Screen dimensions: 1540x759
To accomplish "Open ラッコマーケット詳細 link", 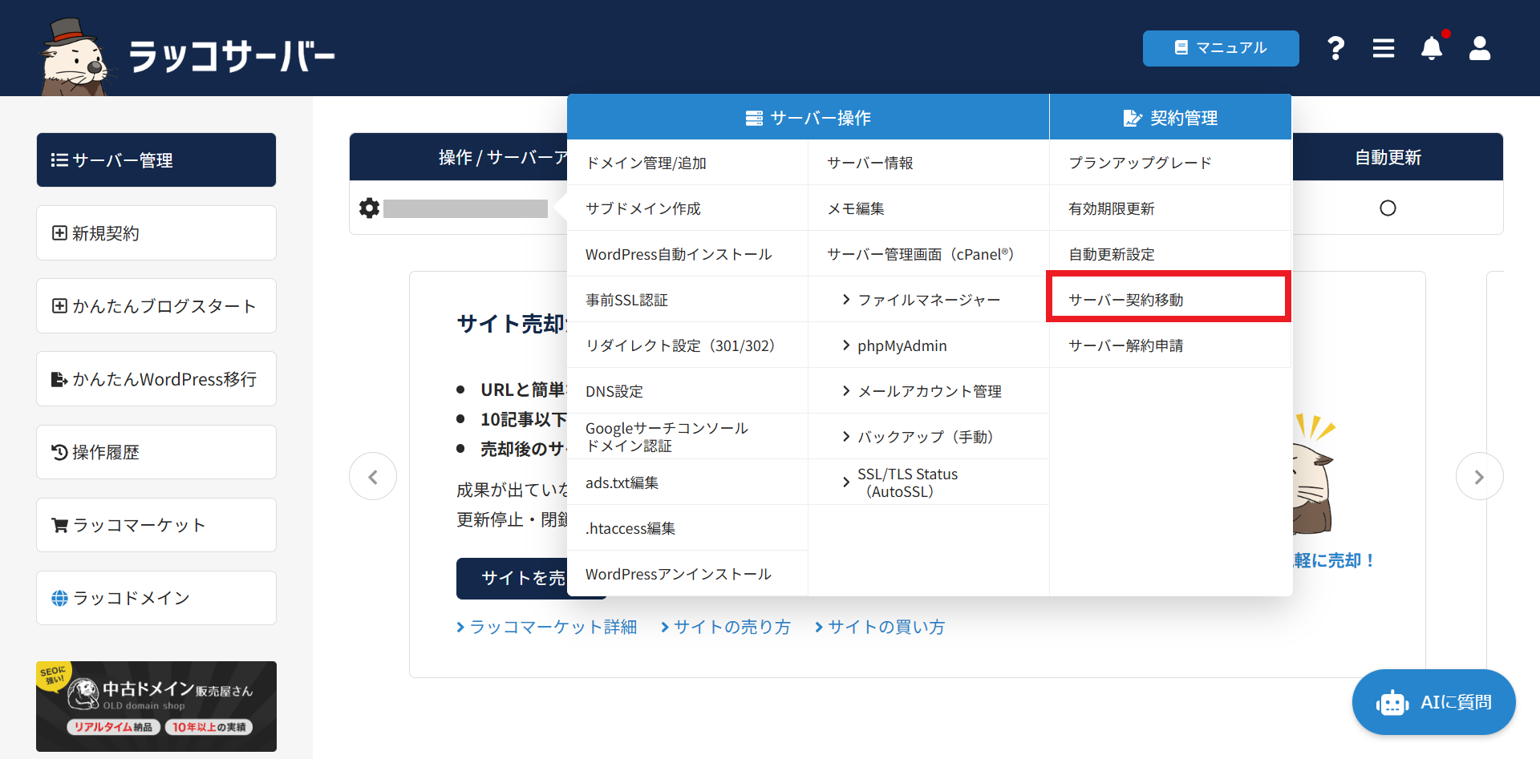I will tap(547, 627).
